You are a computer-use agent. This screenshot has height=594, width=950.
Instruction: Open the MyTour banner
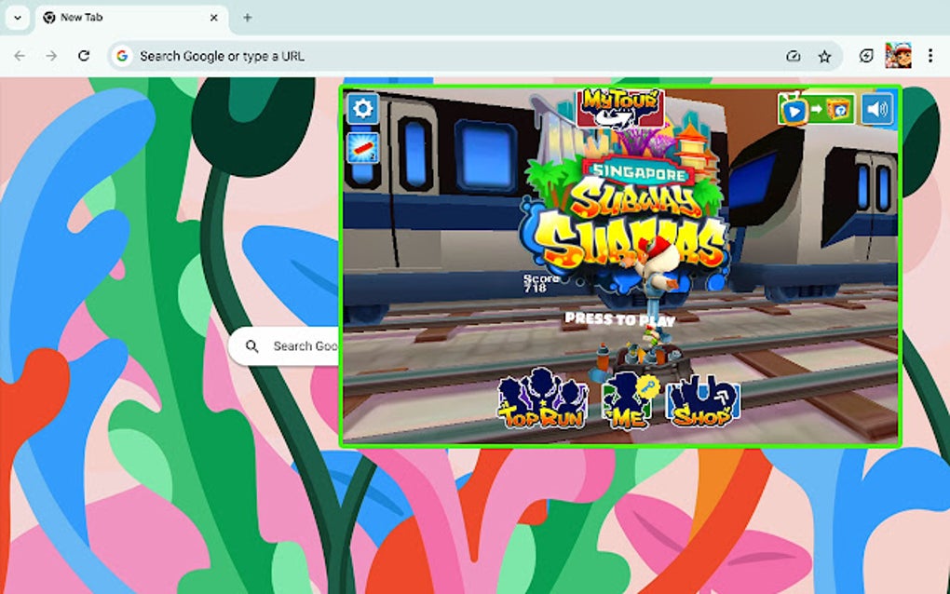point(619,108)
